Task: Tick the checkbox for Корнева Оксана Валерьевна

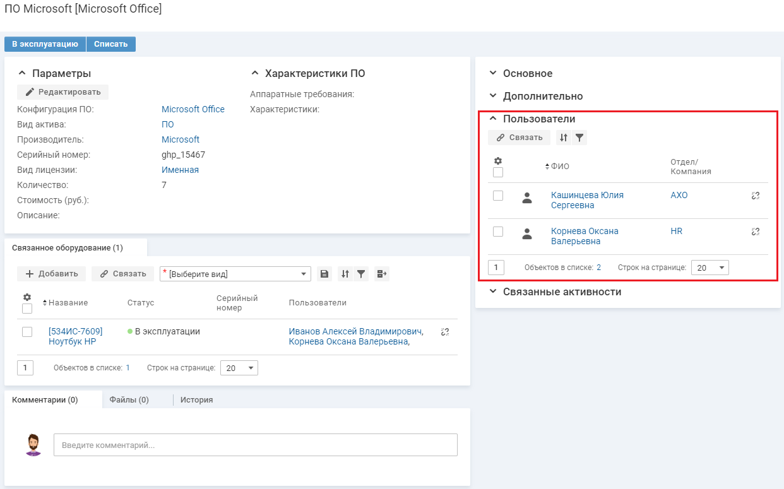Action: 498,232
